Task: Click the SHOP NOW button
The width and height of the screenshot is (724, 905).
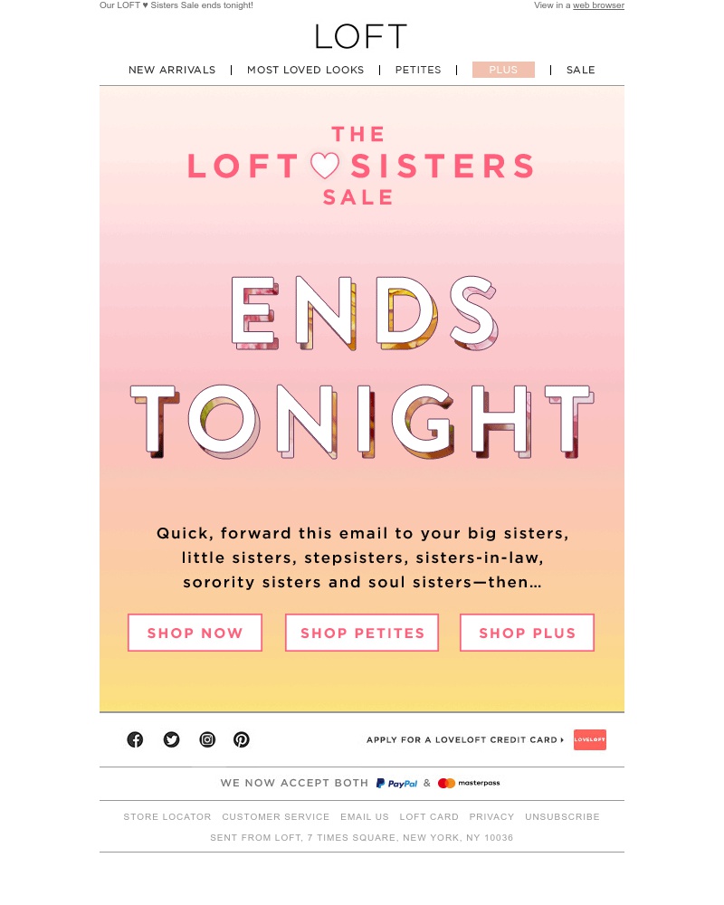Action: point(195,633)
